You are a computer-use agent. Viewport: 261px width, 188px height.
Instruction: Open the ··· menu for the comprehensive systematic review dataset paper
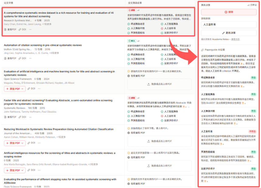tap(30, 29)
